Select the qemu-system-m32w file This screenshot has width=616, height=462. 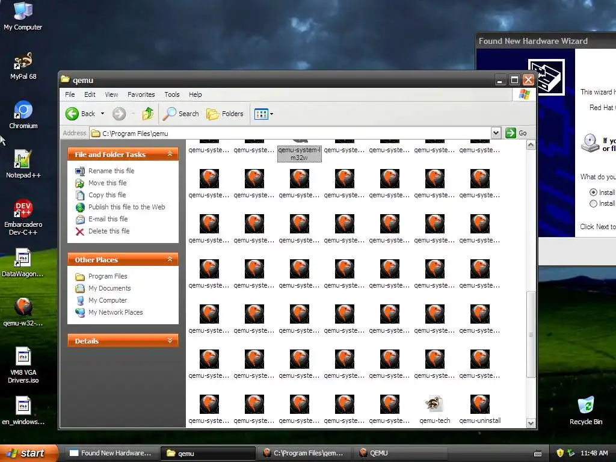tap(300, 153)
